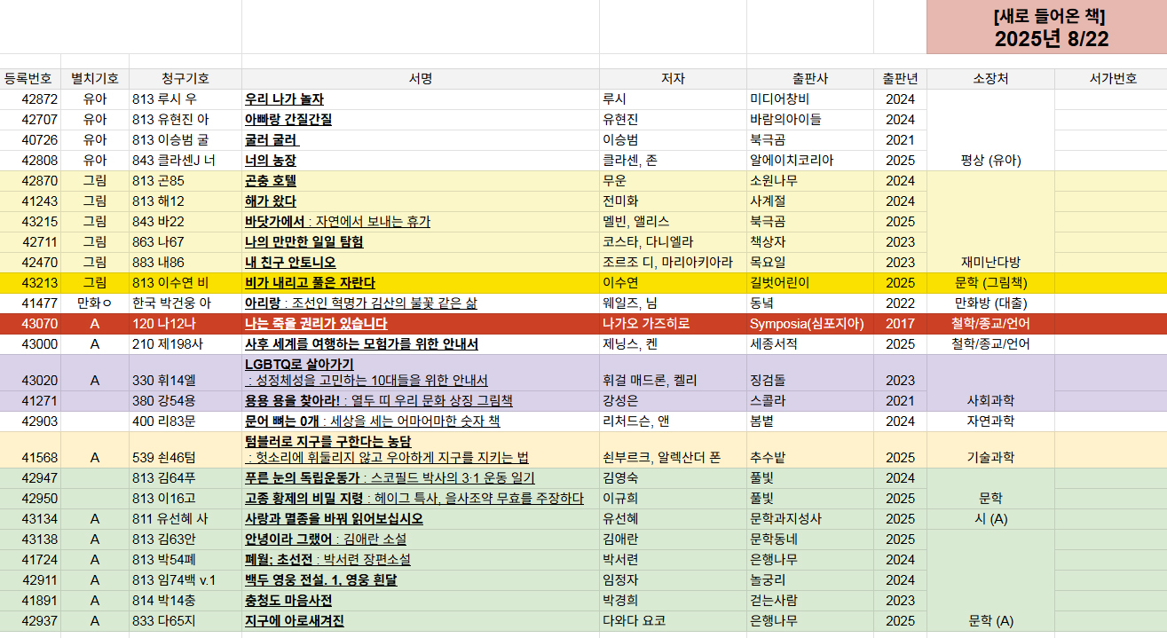Open the book title link 해가 왔다
The width and height of the screenshot is (1167, 638).
point(270,201)
